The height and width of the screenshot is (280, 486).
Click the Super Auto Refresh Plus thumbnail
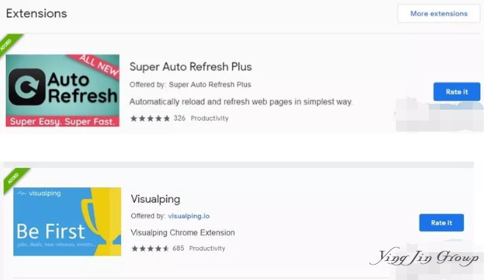pos(62,91)
